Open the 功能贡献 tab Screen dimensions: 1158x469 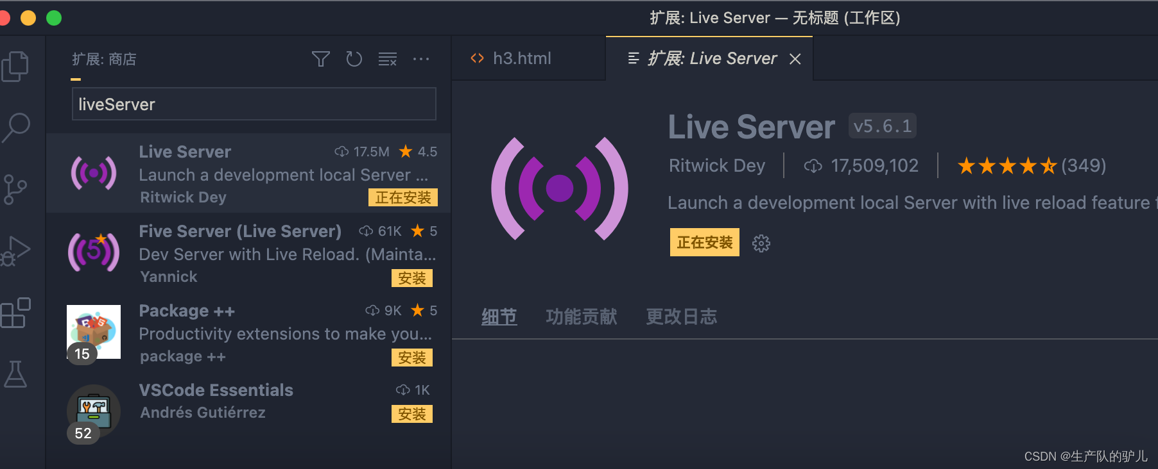point(582,317)
